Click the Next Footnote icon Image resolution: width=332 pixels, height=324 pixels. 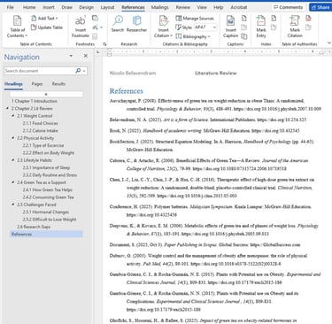(x=95, y=27)
